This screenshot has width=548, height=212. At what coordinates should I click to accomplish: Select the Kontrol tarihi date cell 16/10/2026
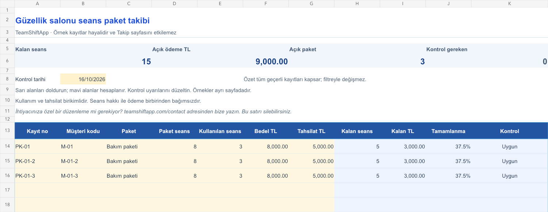click(83, 79)
